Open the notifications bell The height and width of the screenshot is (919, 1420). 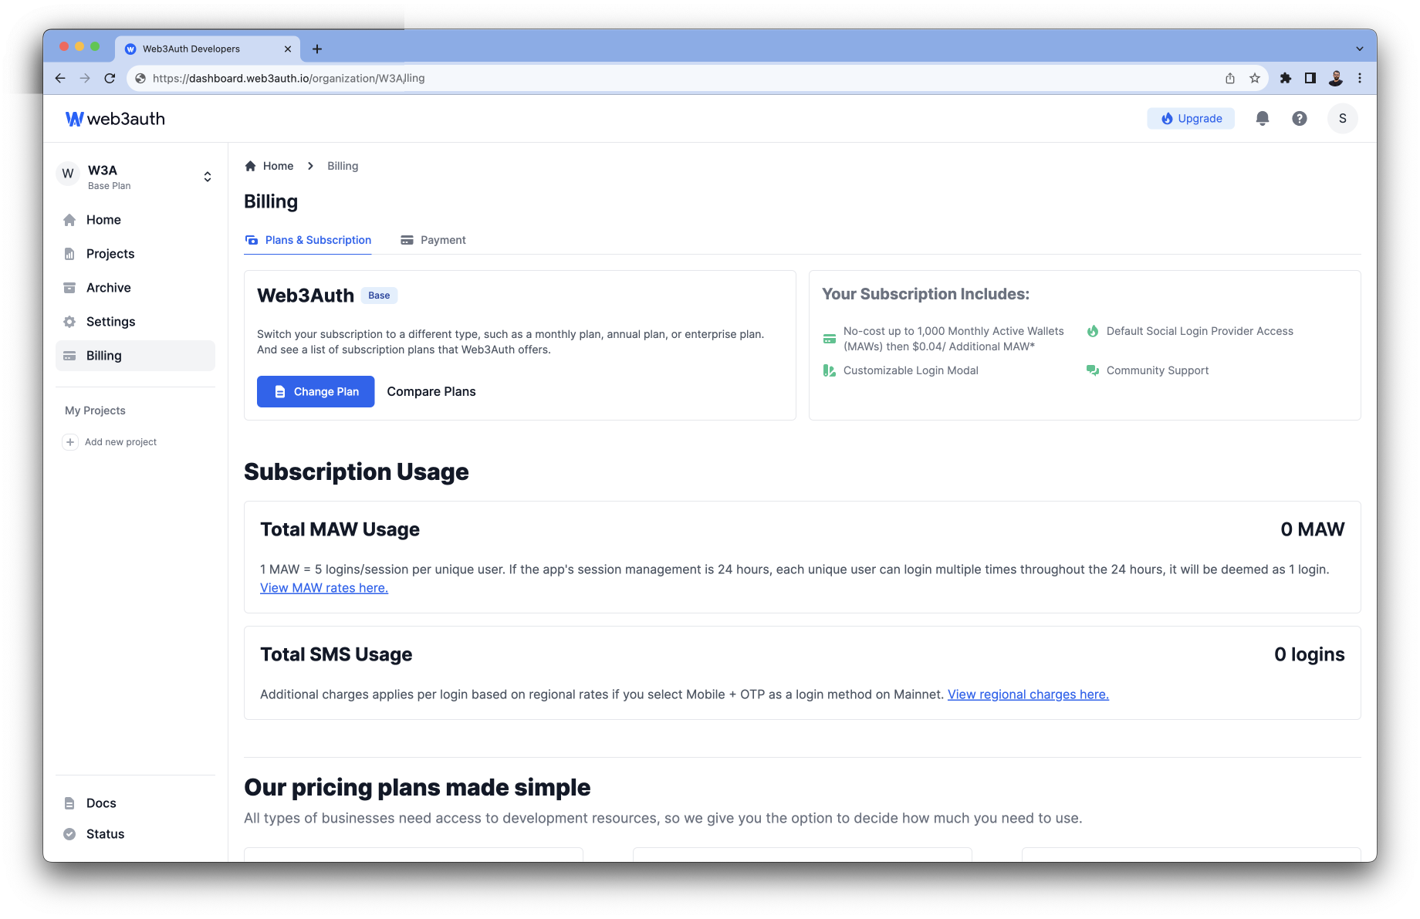pos(1263,118)
